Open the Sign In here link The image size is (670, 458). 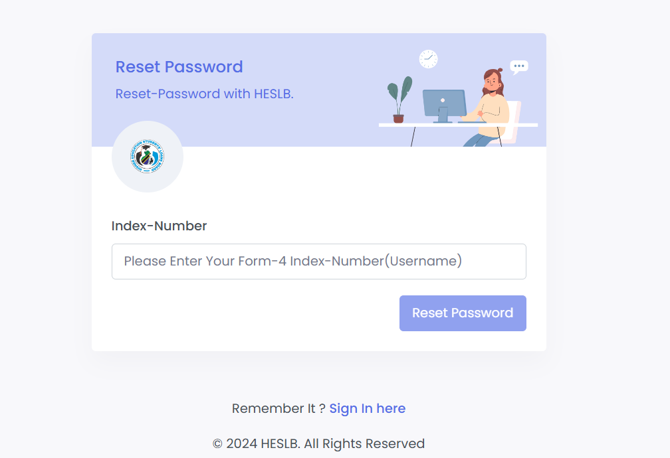tap(367, 408)
